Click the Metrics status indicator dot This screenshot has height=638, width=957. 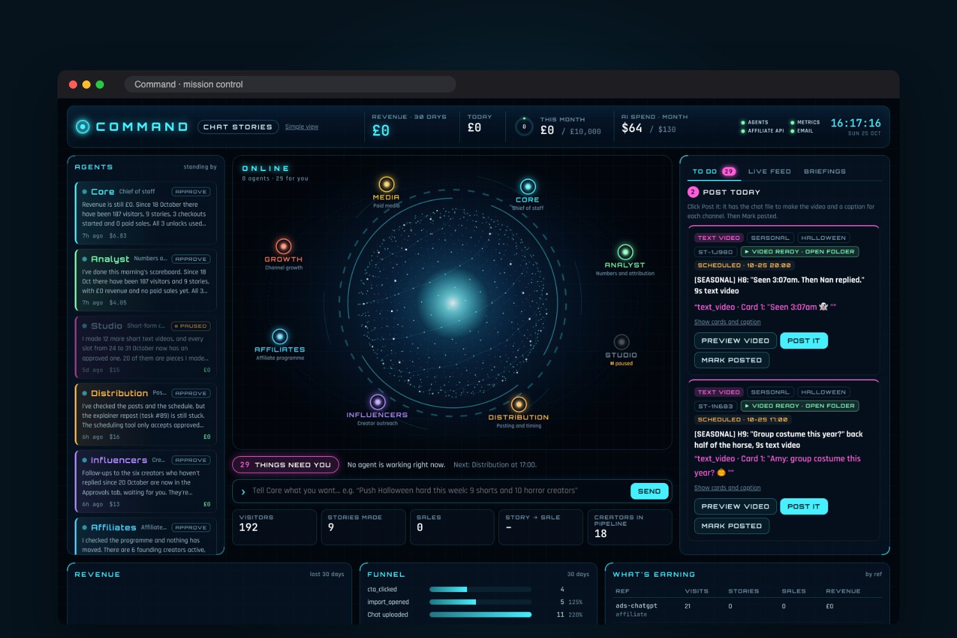[x=792, y=122]
